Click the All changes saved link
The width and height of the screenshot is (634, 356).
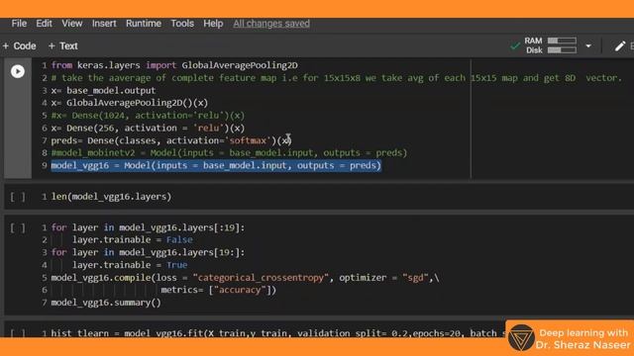(x=271, y=24)
